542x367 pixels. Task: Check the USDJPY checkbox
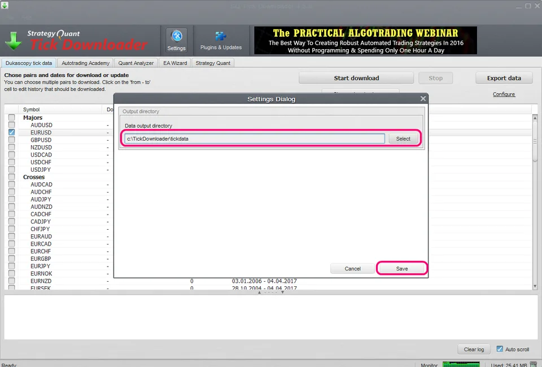coord(12,169)
